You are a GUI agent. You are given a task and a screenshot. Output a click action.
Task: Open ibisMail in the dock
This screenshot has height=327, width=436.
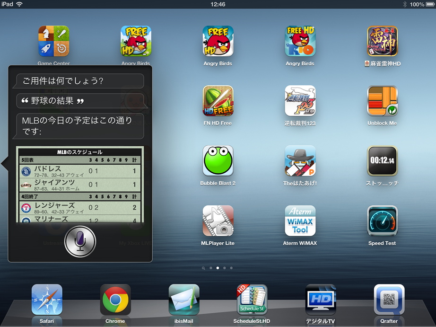[x=184, y=300]
